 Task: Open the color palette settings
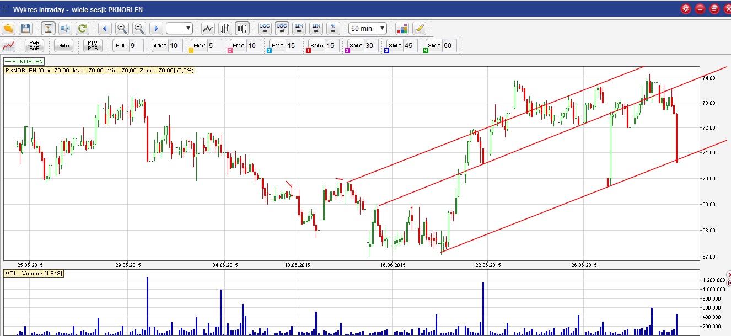(402, 28)
